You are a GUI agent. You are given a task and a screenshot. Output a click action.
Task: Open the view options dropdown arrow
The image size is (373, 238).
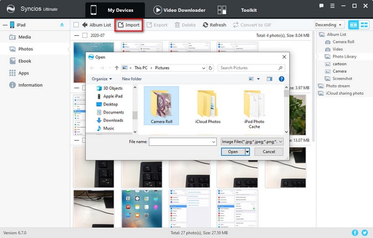coord(258,79)
